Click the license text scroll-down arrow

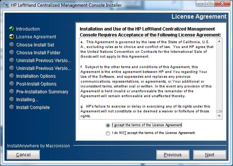point(219,116)
